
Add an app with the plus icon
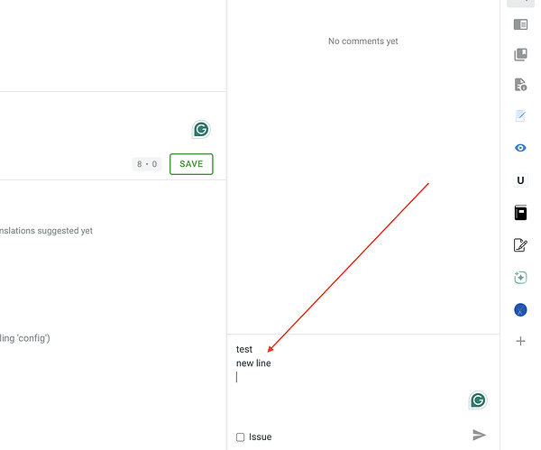coord(520,341)
